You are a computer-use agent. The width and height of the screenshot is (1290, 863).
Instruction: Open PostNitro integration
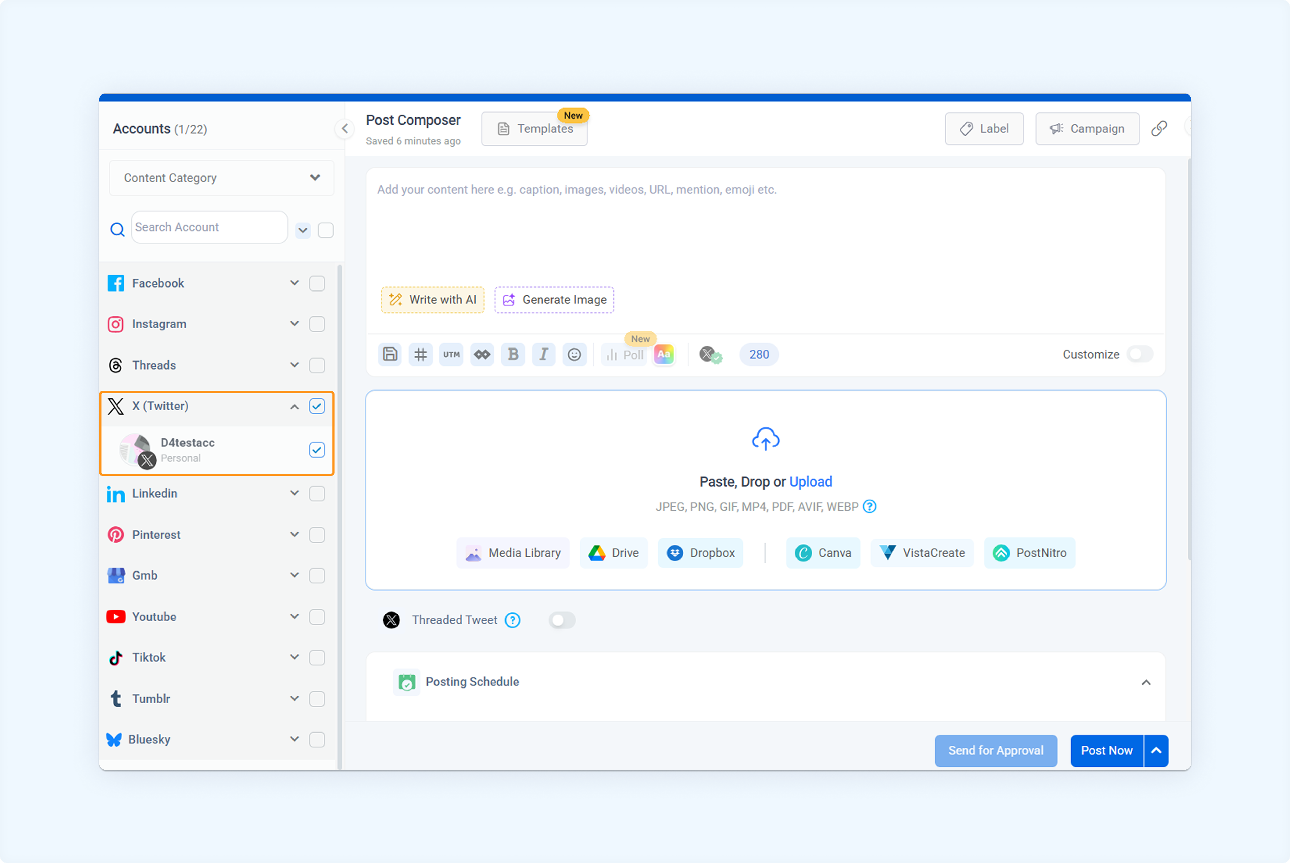pos(1029,553)
